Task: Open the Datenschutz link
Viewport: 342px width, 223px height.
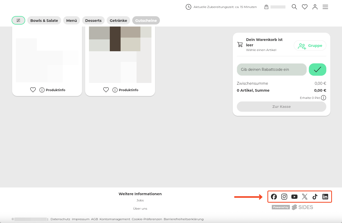Action: coord(60,219)
